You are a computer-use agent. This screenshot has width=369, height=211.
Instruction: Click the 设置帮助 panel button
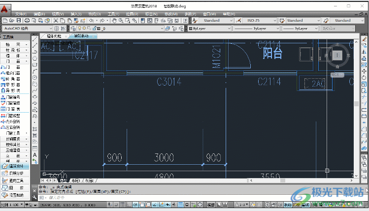pos(15,195)
